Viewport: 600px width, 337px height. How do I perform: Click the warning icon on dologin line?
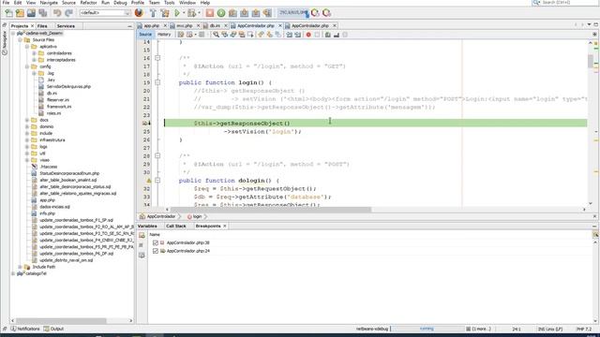point(149,181)
